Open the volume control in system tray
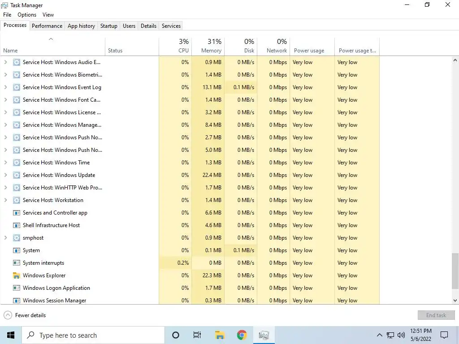The image size is (459, 344). 401,335
